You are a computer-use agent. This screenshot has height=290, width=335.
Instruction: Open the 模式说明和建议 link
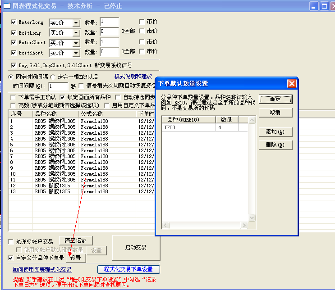(x=133, y=77)
